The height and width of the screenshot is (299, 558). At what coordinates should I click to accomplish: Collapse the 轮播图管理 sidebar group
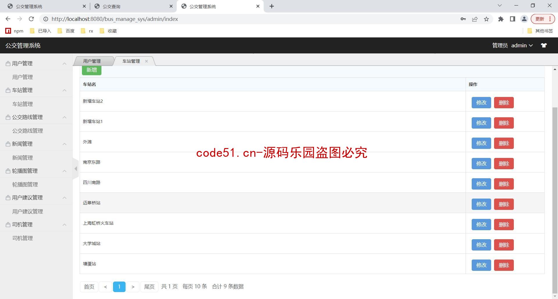36,171
